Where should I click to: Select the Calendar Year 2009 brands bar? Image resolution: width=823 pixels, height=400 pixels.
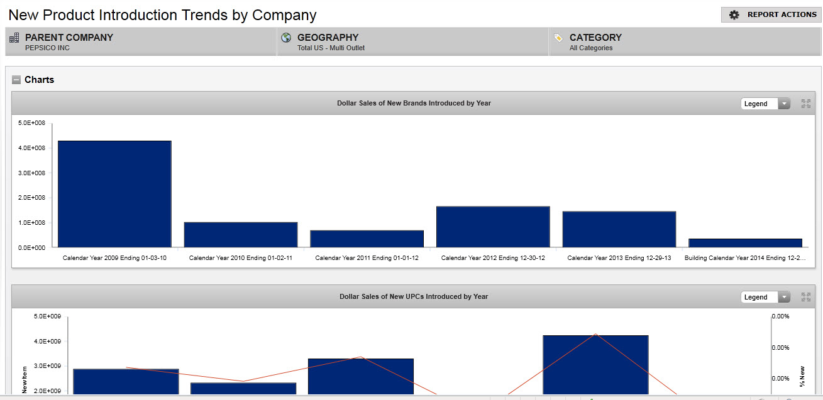point(114,193)
